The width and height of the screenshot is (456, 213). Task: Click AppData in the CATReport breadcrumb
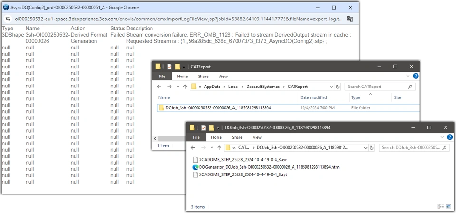tap(212, 87)
